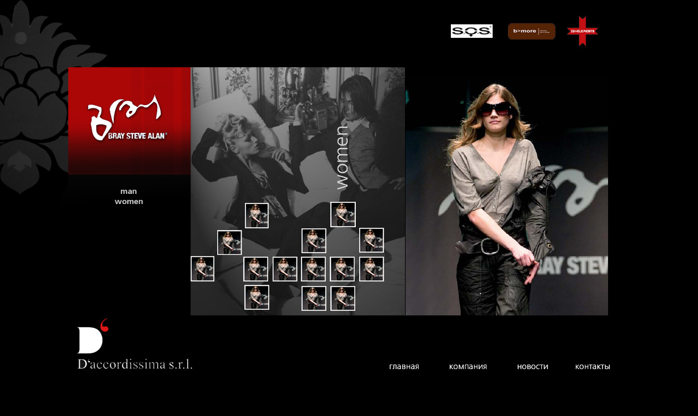Viewport: 698px width, 416px height.
Task: Select last thumbnail of six-thumbnail gallery row
Action: click(372, 269)
